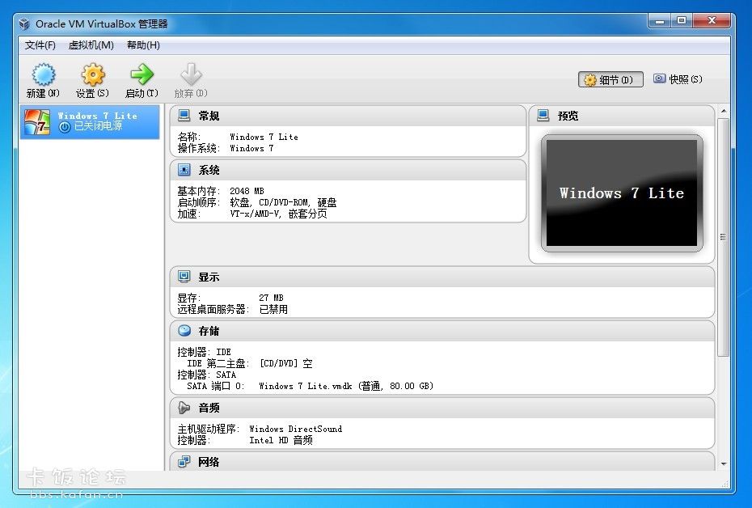The image size is (752, 508).
Task: Click the Audio (音频) speaker icon
Action: [x=184, y=408]
